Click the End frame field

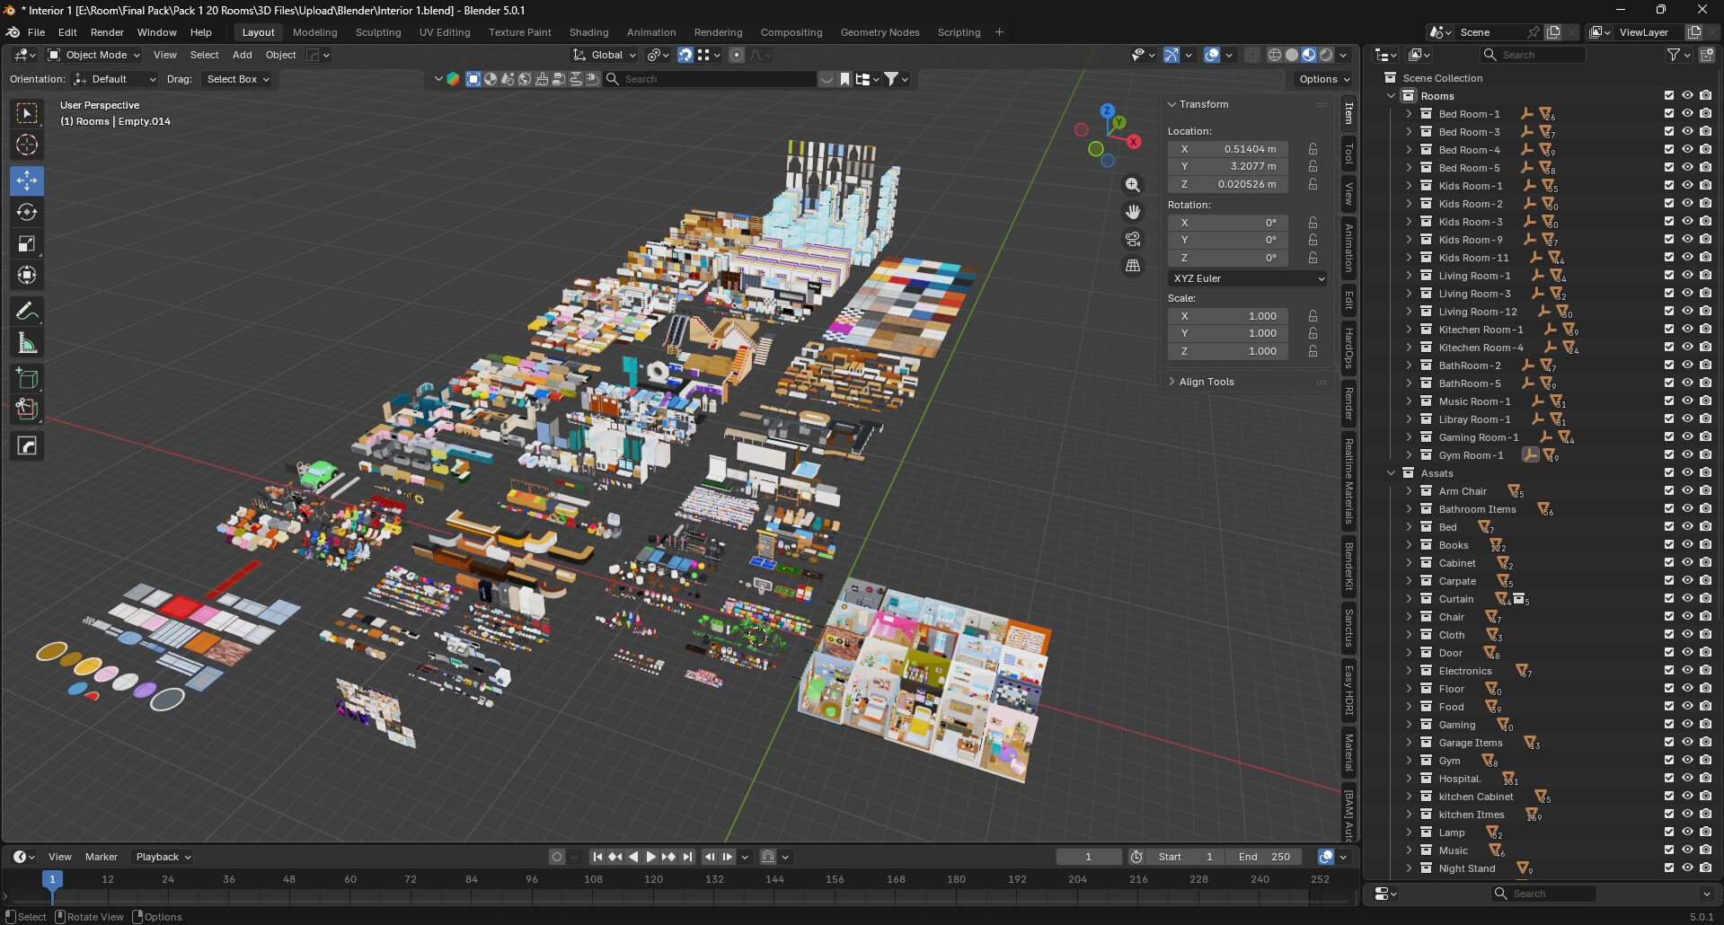tap(1264, 857)
